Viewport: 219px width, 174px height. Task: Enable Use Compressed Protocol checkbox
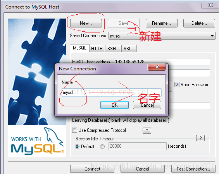[x=74, y=130]
